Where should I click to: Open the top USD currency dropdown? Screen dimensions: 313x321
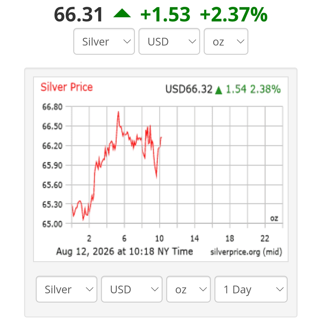169,42
